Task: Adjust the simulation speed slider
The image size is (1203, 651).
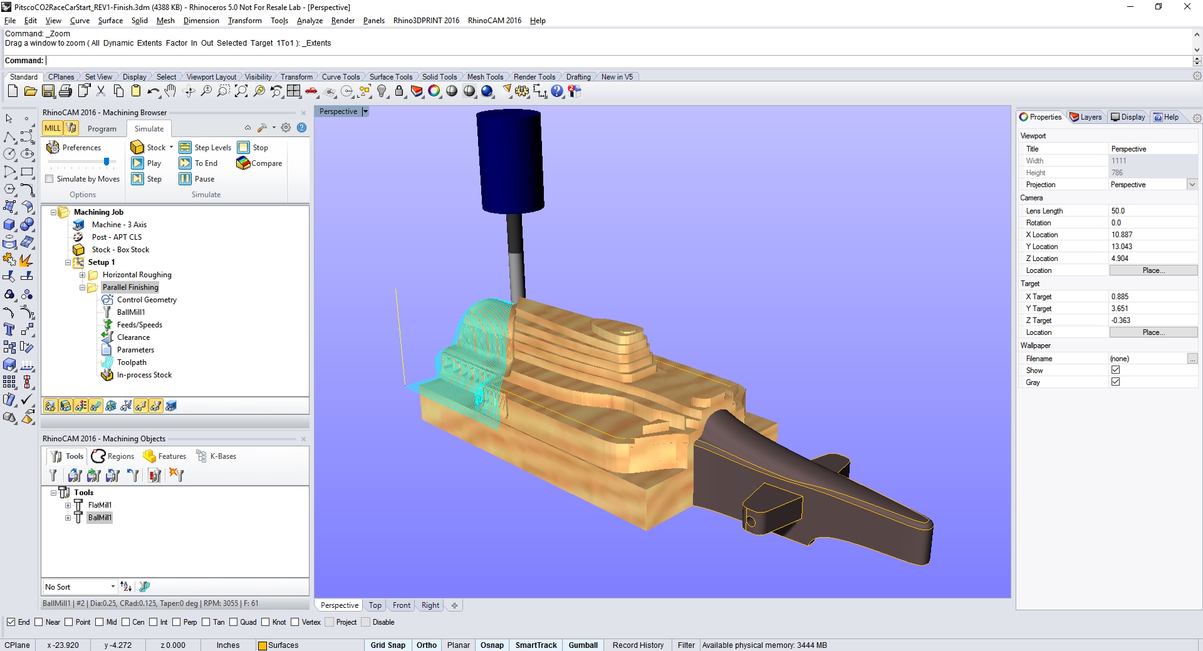Action: (107, 161)
